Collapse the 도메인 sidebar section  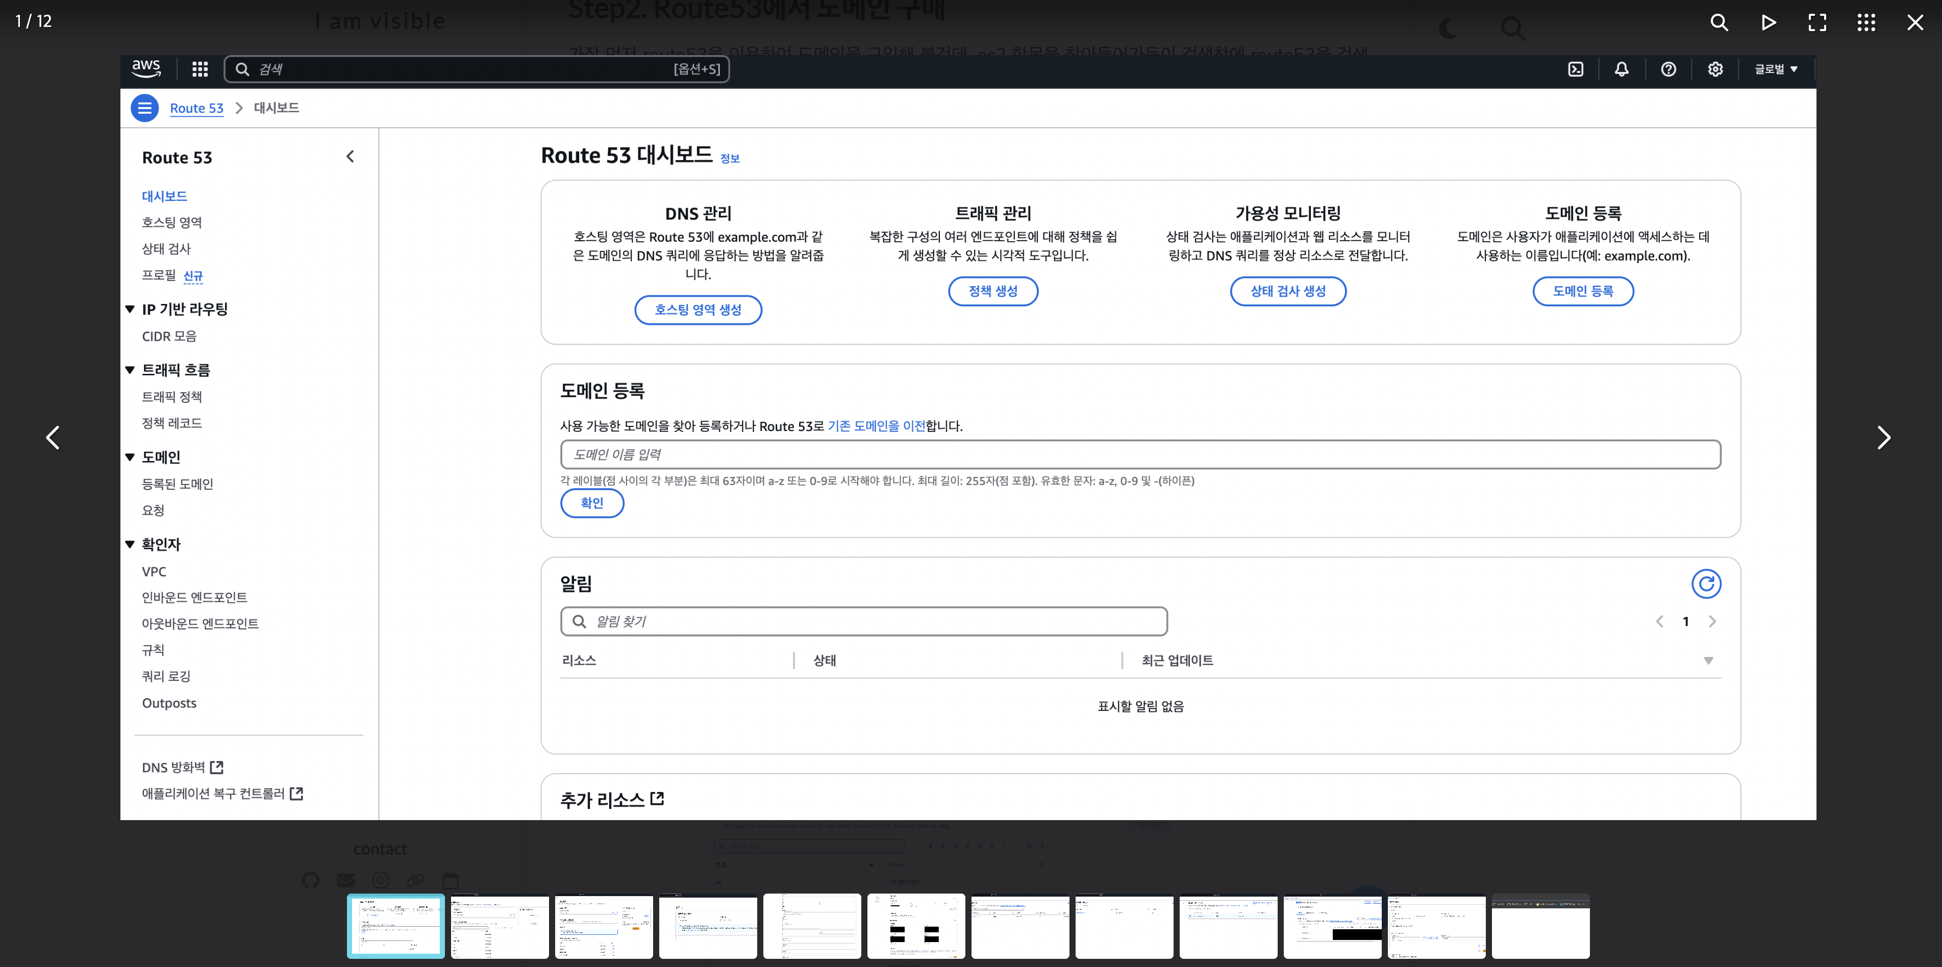(x=130, y=457)
